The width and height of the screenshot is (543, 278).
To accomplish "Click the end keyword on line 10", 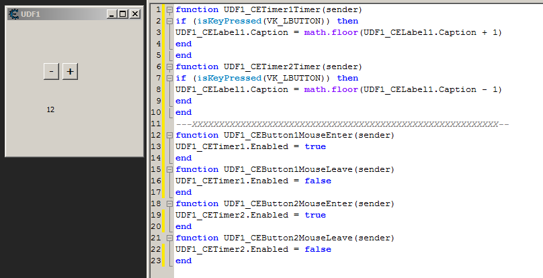I will (183, 113).
